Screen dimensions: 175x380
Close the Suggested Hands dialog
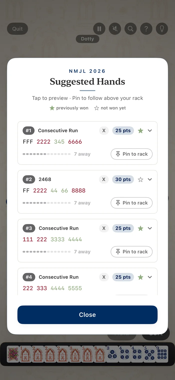(87, 315)
